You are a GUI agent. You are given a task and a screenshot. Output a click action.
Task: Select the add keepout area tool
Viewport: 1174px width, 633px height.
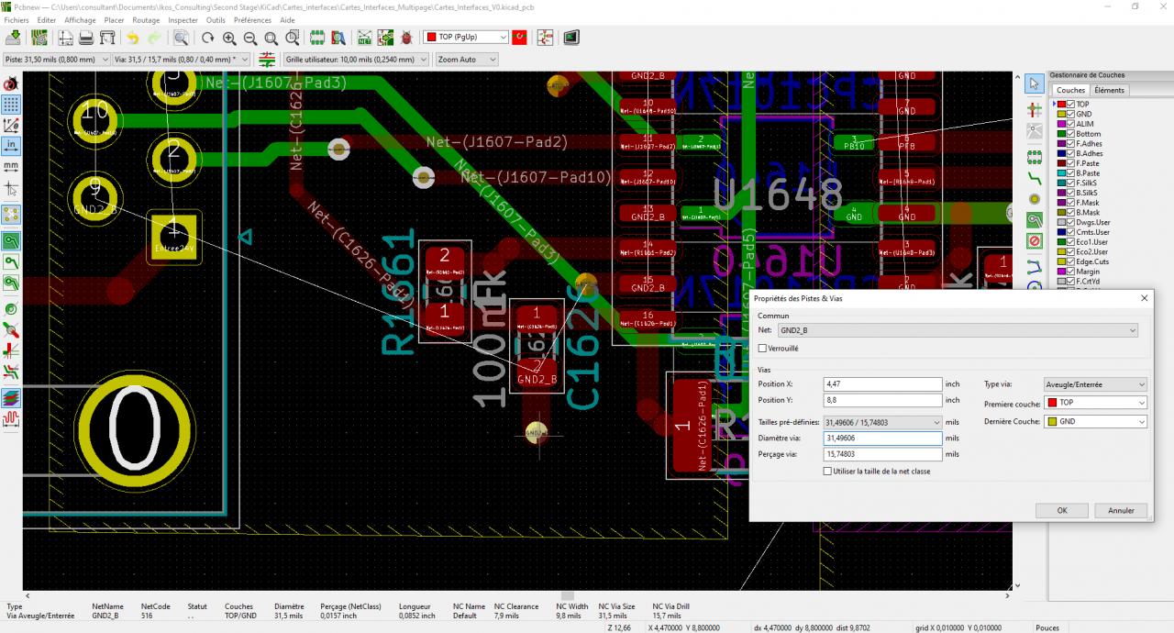point(1035,242)
